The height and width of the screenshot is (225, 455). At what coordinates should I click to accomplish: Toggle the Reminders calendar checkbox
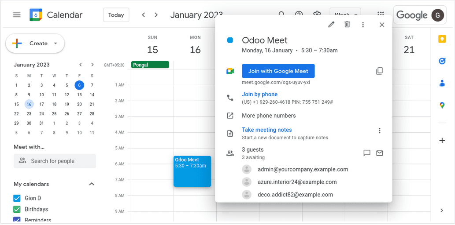click(17, 220)
